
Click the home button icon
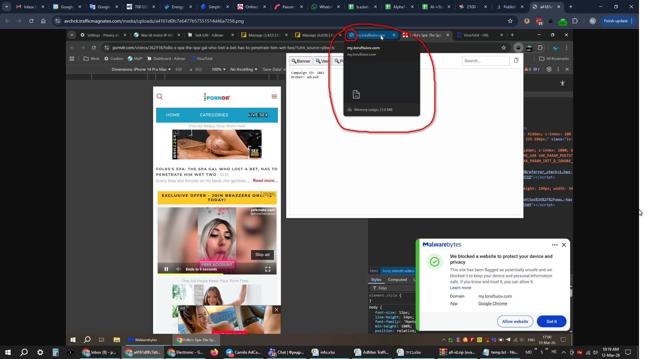pyautogui.click(x=43, y=21)
